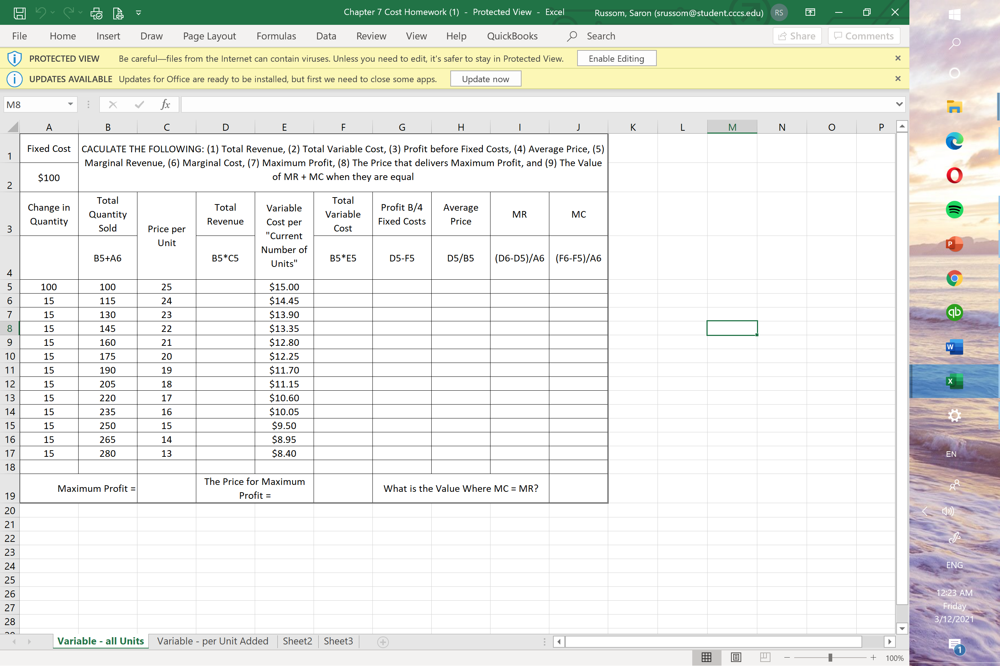Screen dimensions: 1000x666
Task: Switch to the Formulas ribbon tab
Action: pyautogui.click(x=276, y=36)
